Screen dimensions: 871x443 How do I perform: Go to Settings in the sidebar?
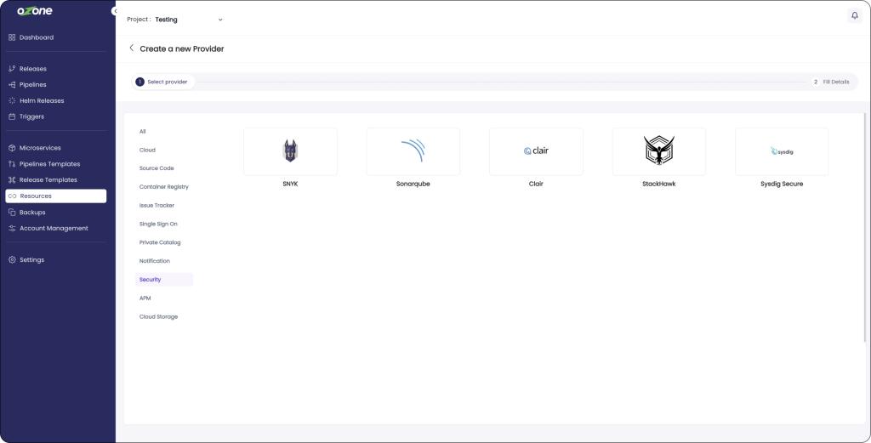(x=31, y=259)
